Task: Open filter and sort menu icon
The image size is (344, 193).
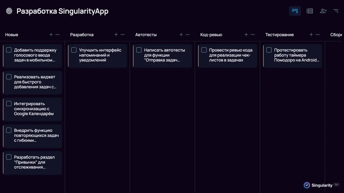Action: [x=336, y=11]
